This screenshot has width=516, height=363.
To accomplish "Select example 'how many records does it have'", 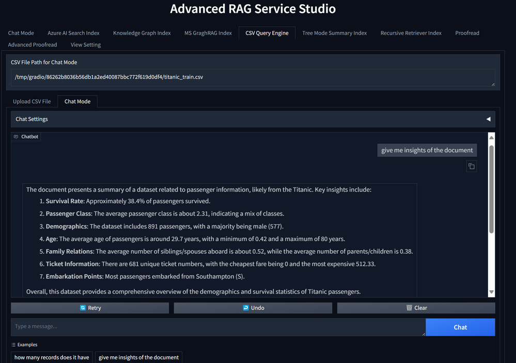I will (x=52, y=357).
